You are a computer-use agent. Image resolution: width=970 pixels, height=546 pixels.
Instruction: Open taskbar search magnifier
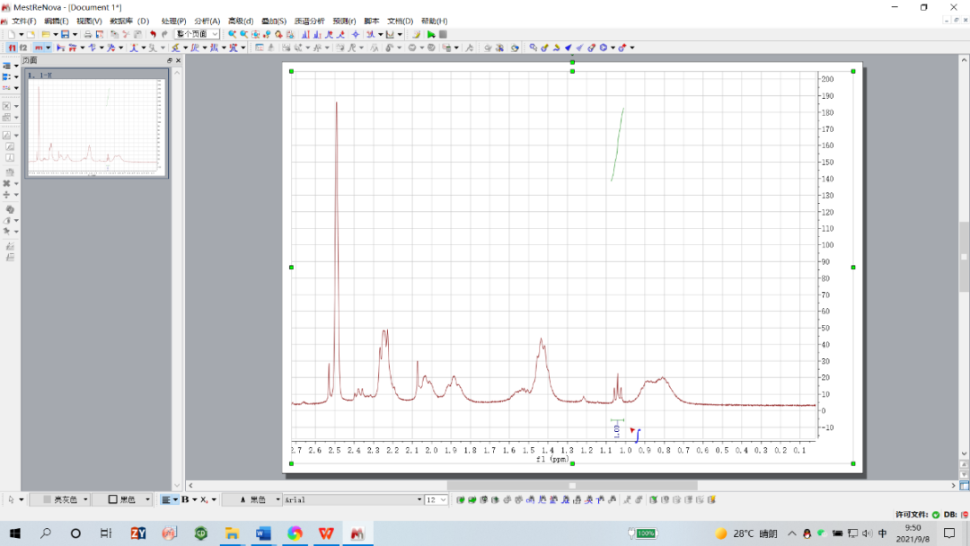tap(46, 533)
